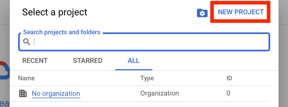Screen dimensions: 288x107
Task: Click the NEW PROJECT button
Action: click(241, 12)
